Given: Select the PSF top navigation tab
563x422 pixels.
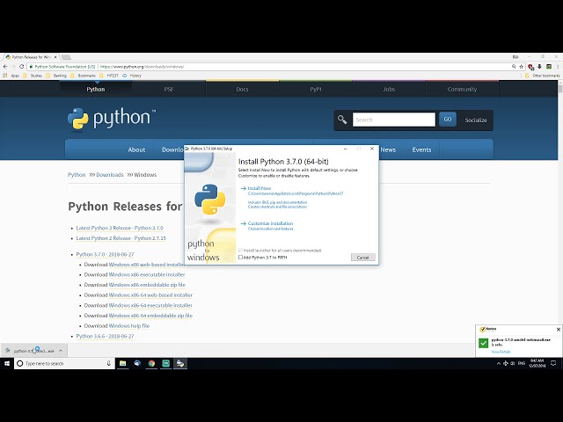Looking at the screenshot, I should (x=169, y=89).
